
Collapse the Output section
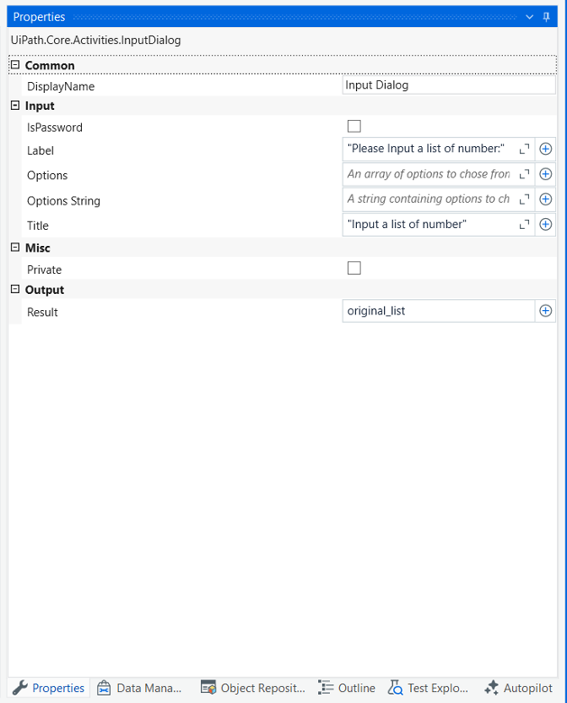point(15,289)
